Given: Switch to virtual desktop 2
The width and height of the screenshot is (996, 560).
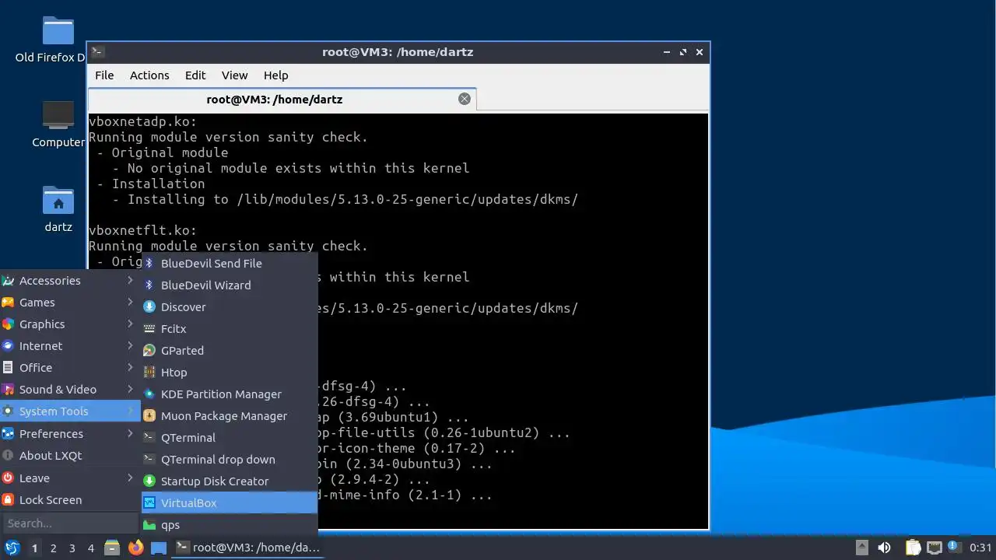Looking at the screenshot, I should (x=53, y=548).
